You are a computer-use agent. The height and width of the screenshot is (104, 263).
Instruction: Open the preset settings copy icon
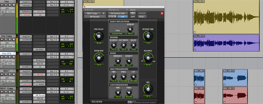click(x=115, y=17)
